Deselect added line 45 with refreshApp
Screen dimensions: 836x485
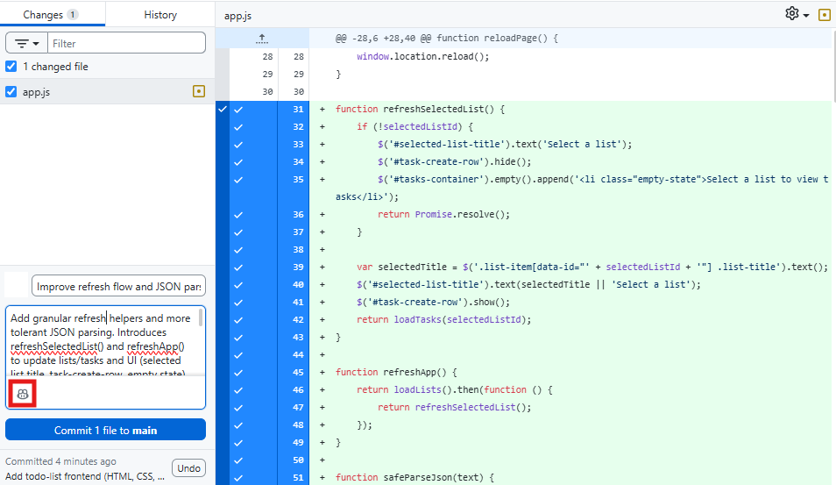point(238,372)
